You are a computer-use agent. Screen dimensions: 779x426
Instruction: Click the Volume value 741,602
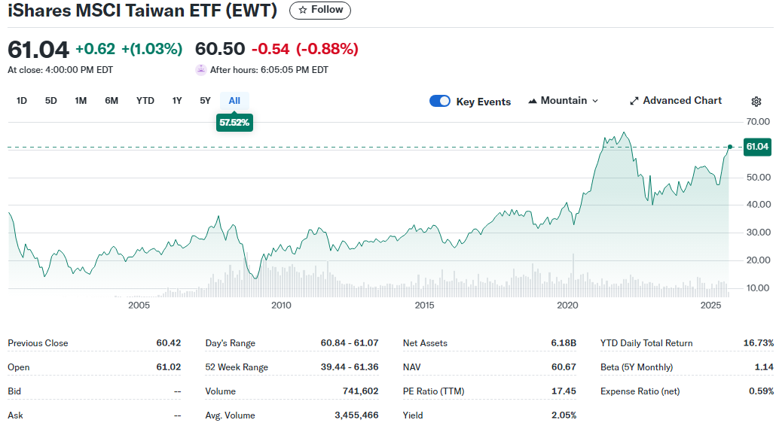click(360, 391)
